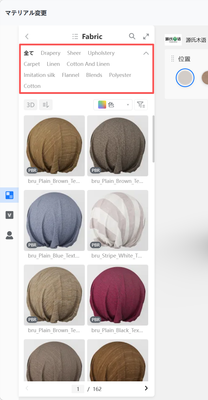Filter by Drapery category

51,53
